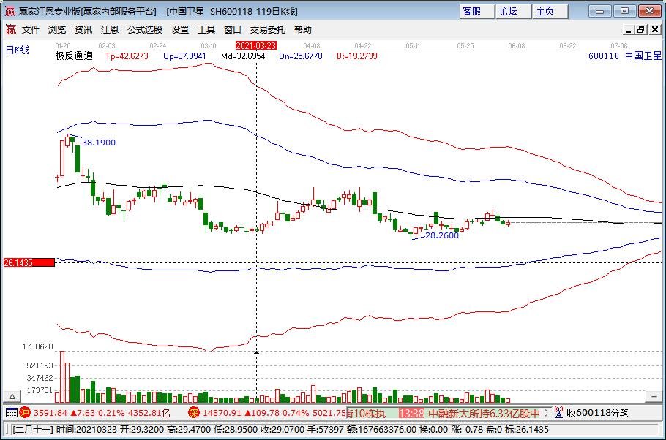Click the 沪 Shanghai index icon

[x=25, y=412]
